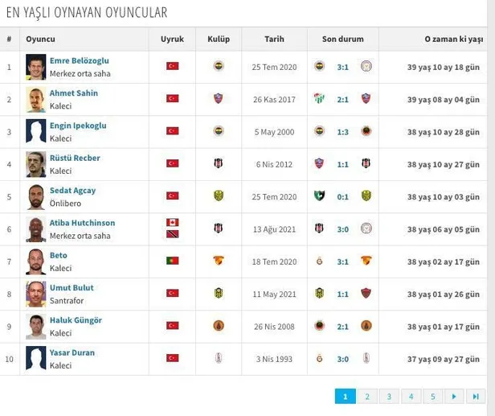Click Yasar Duran's silhouette thumbnail

[x=35, y=358]
